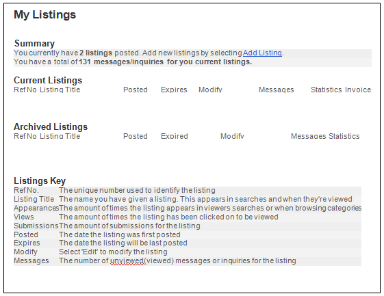Click the Appearances row in Listings Key
This screenshot has width=384, height=296.
[x=188, y=208]
